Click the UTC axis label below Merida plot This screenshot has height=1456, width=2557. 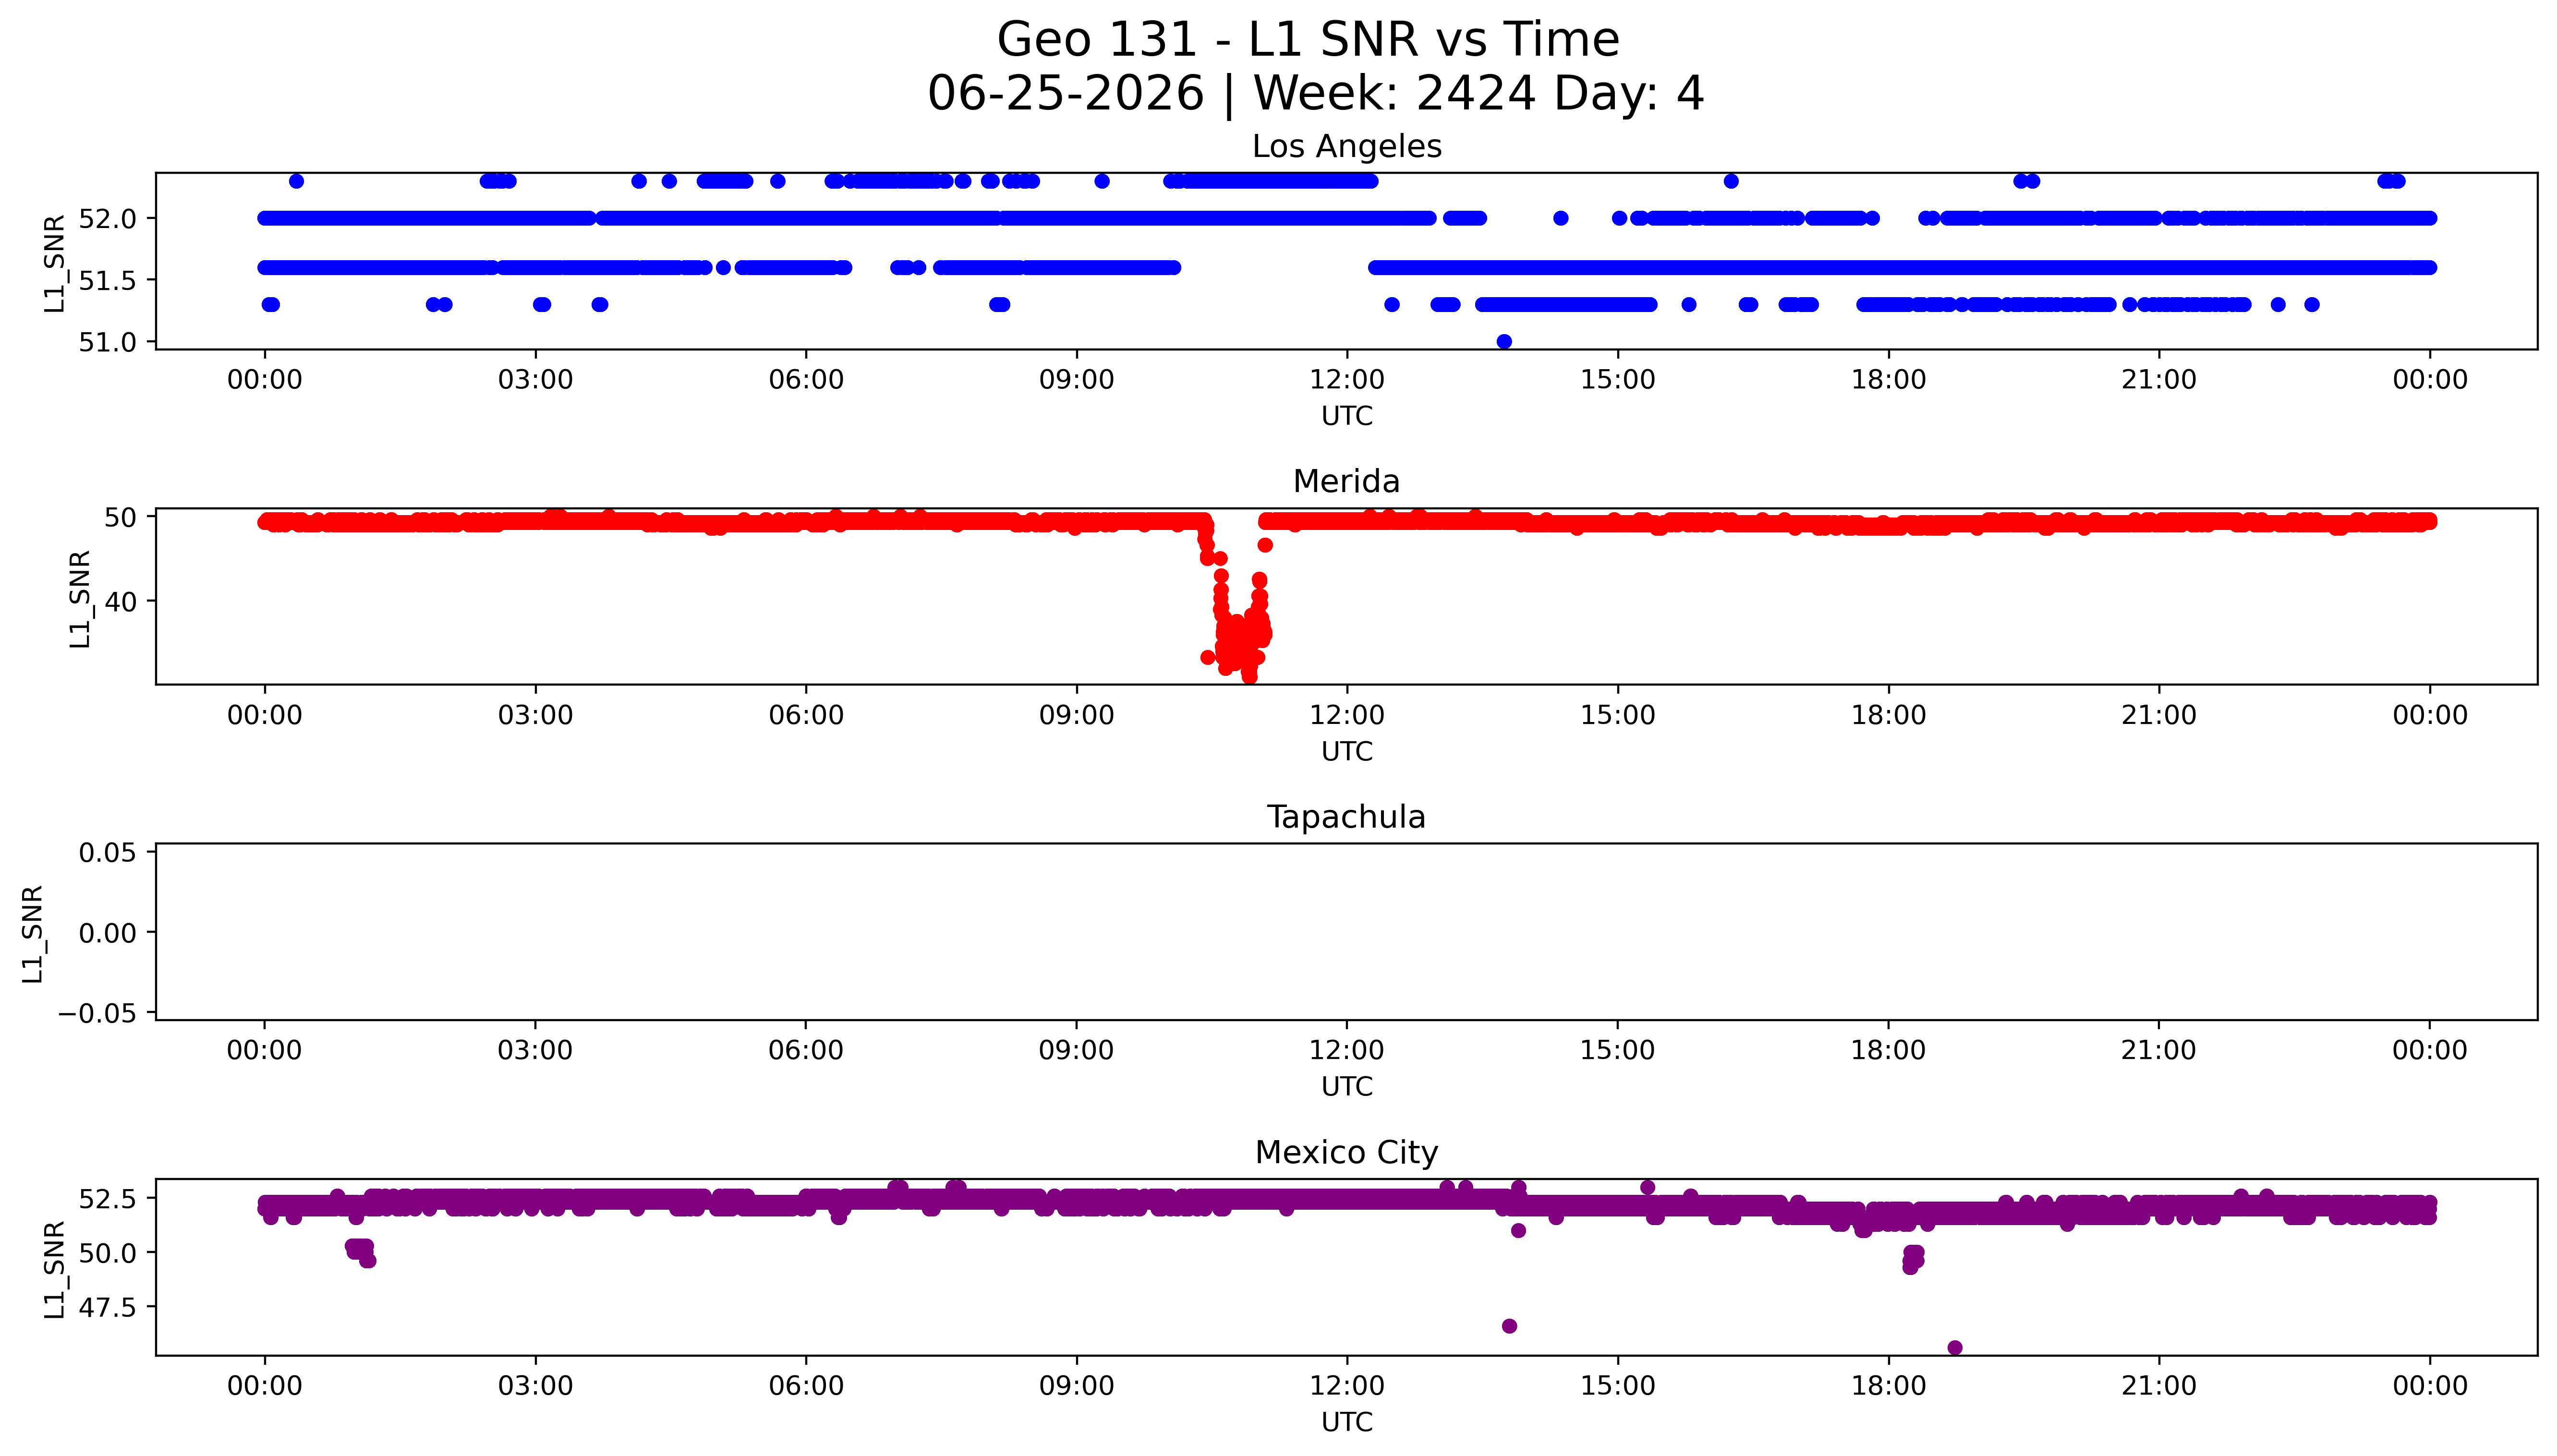point(1346,751)
